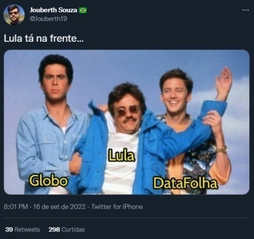
Task: Click the date "16 de set de 2022"
Action: click(59, 206)
